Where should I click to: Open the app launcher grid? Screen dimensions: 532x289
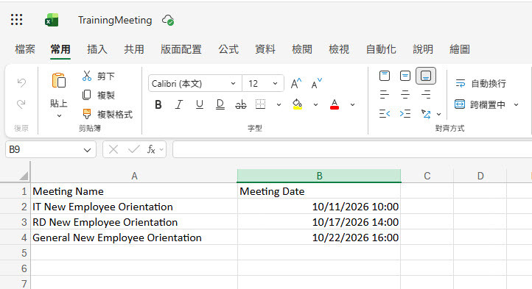[16, 20]
